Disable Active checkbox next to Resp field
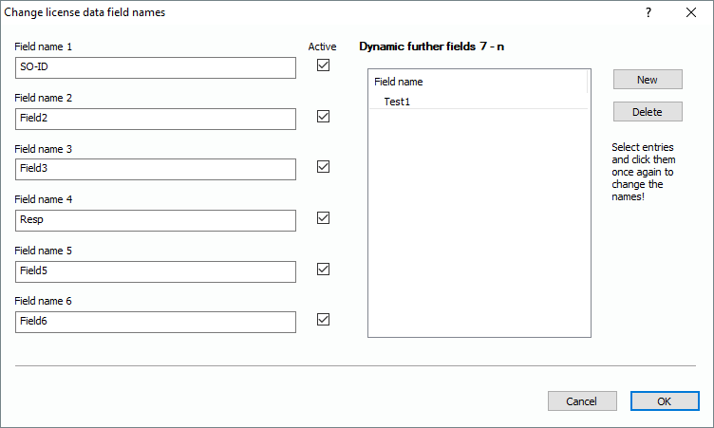The height and width of the screenshot is (428, 714). pos(323,217)
